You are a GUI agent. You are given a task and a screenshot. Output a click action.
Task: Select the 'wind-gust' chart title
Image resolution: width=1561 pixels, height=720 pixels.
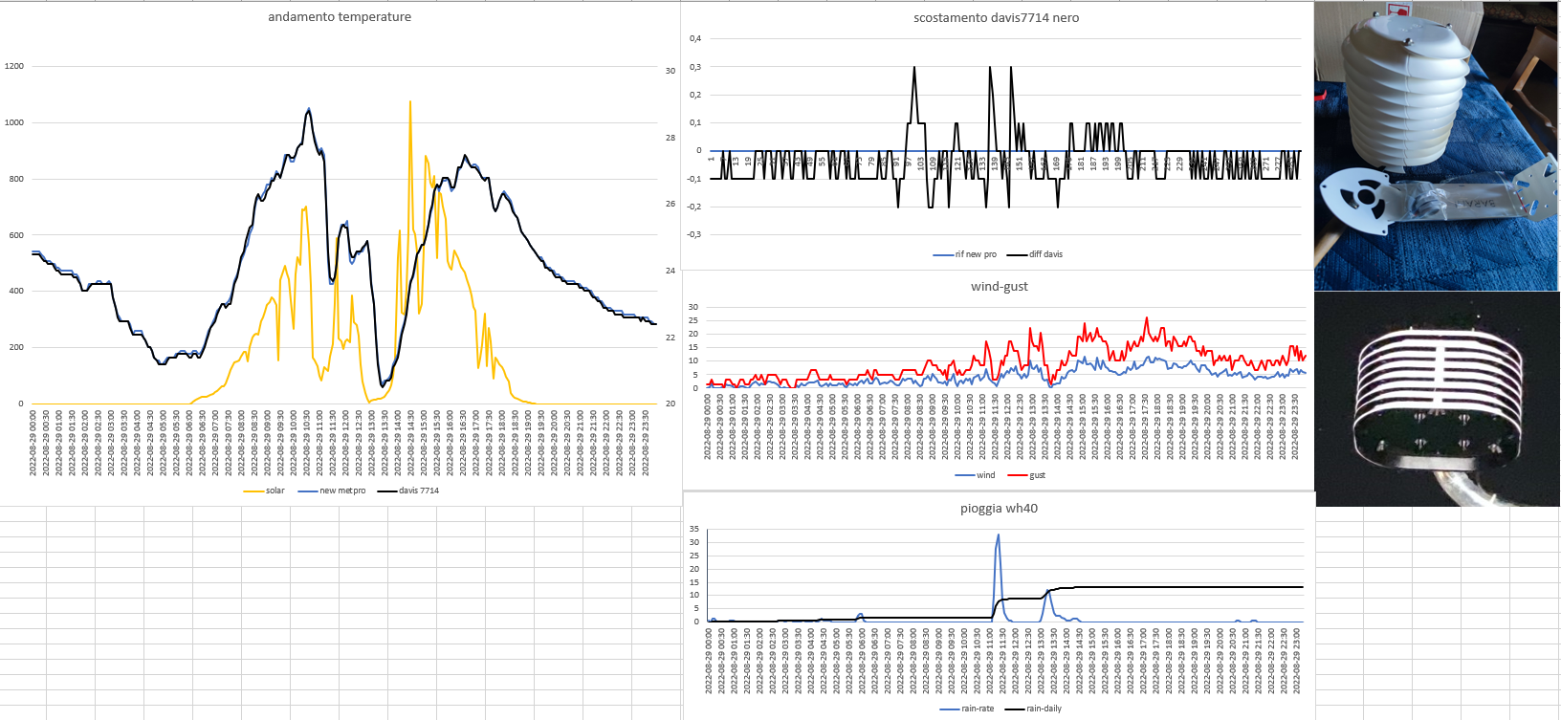[x=999, y=287]
